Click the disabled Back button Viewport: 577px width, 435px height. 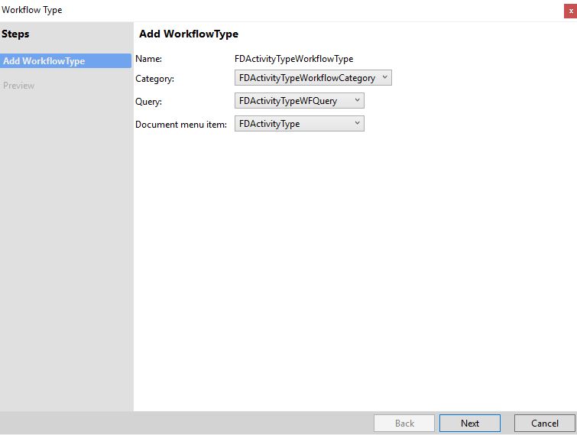[x=404, y=424]
